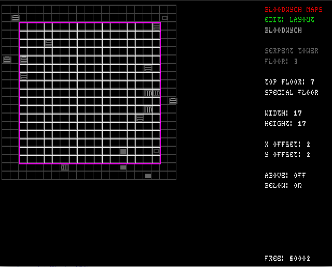Click the empty cell in the magenta area's bottom-left corner
Screen dimensions: 332x267
[x=24, y=159]
